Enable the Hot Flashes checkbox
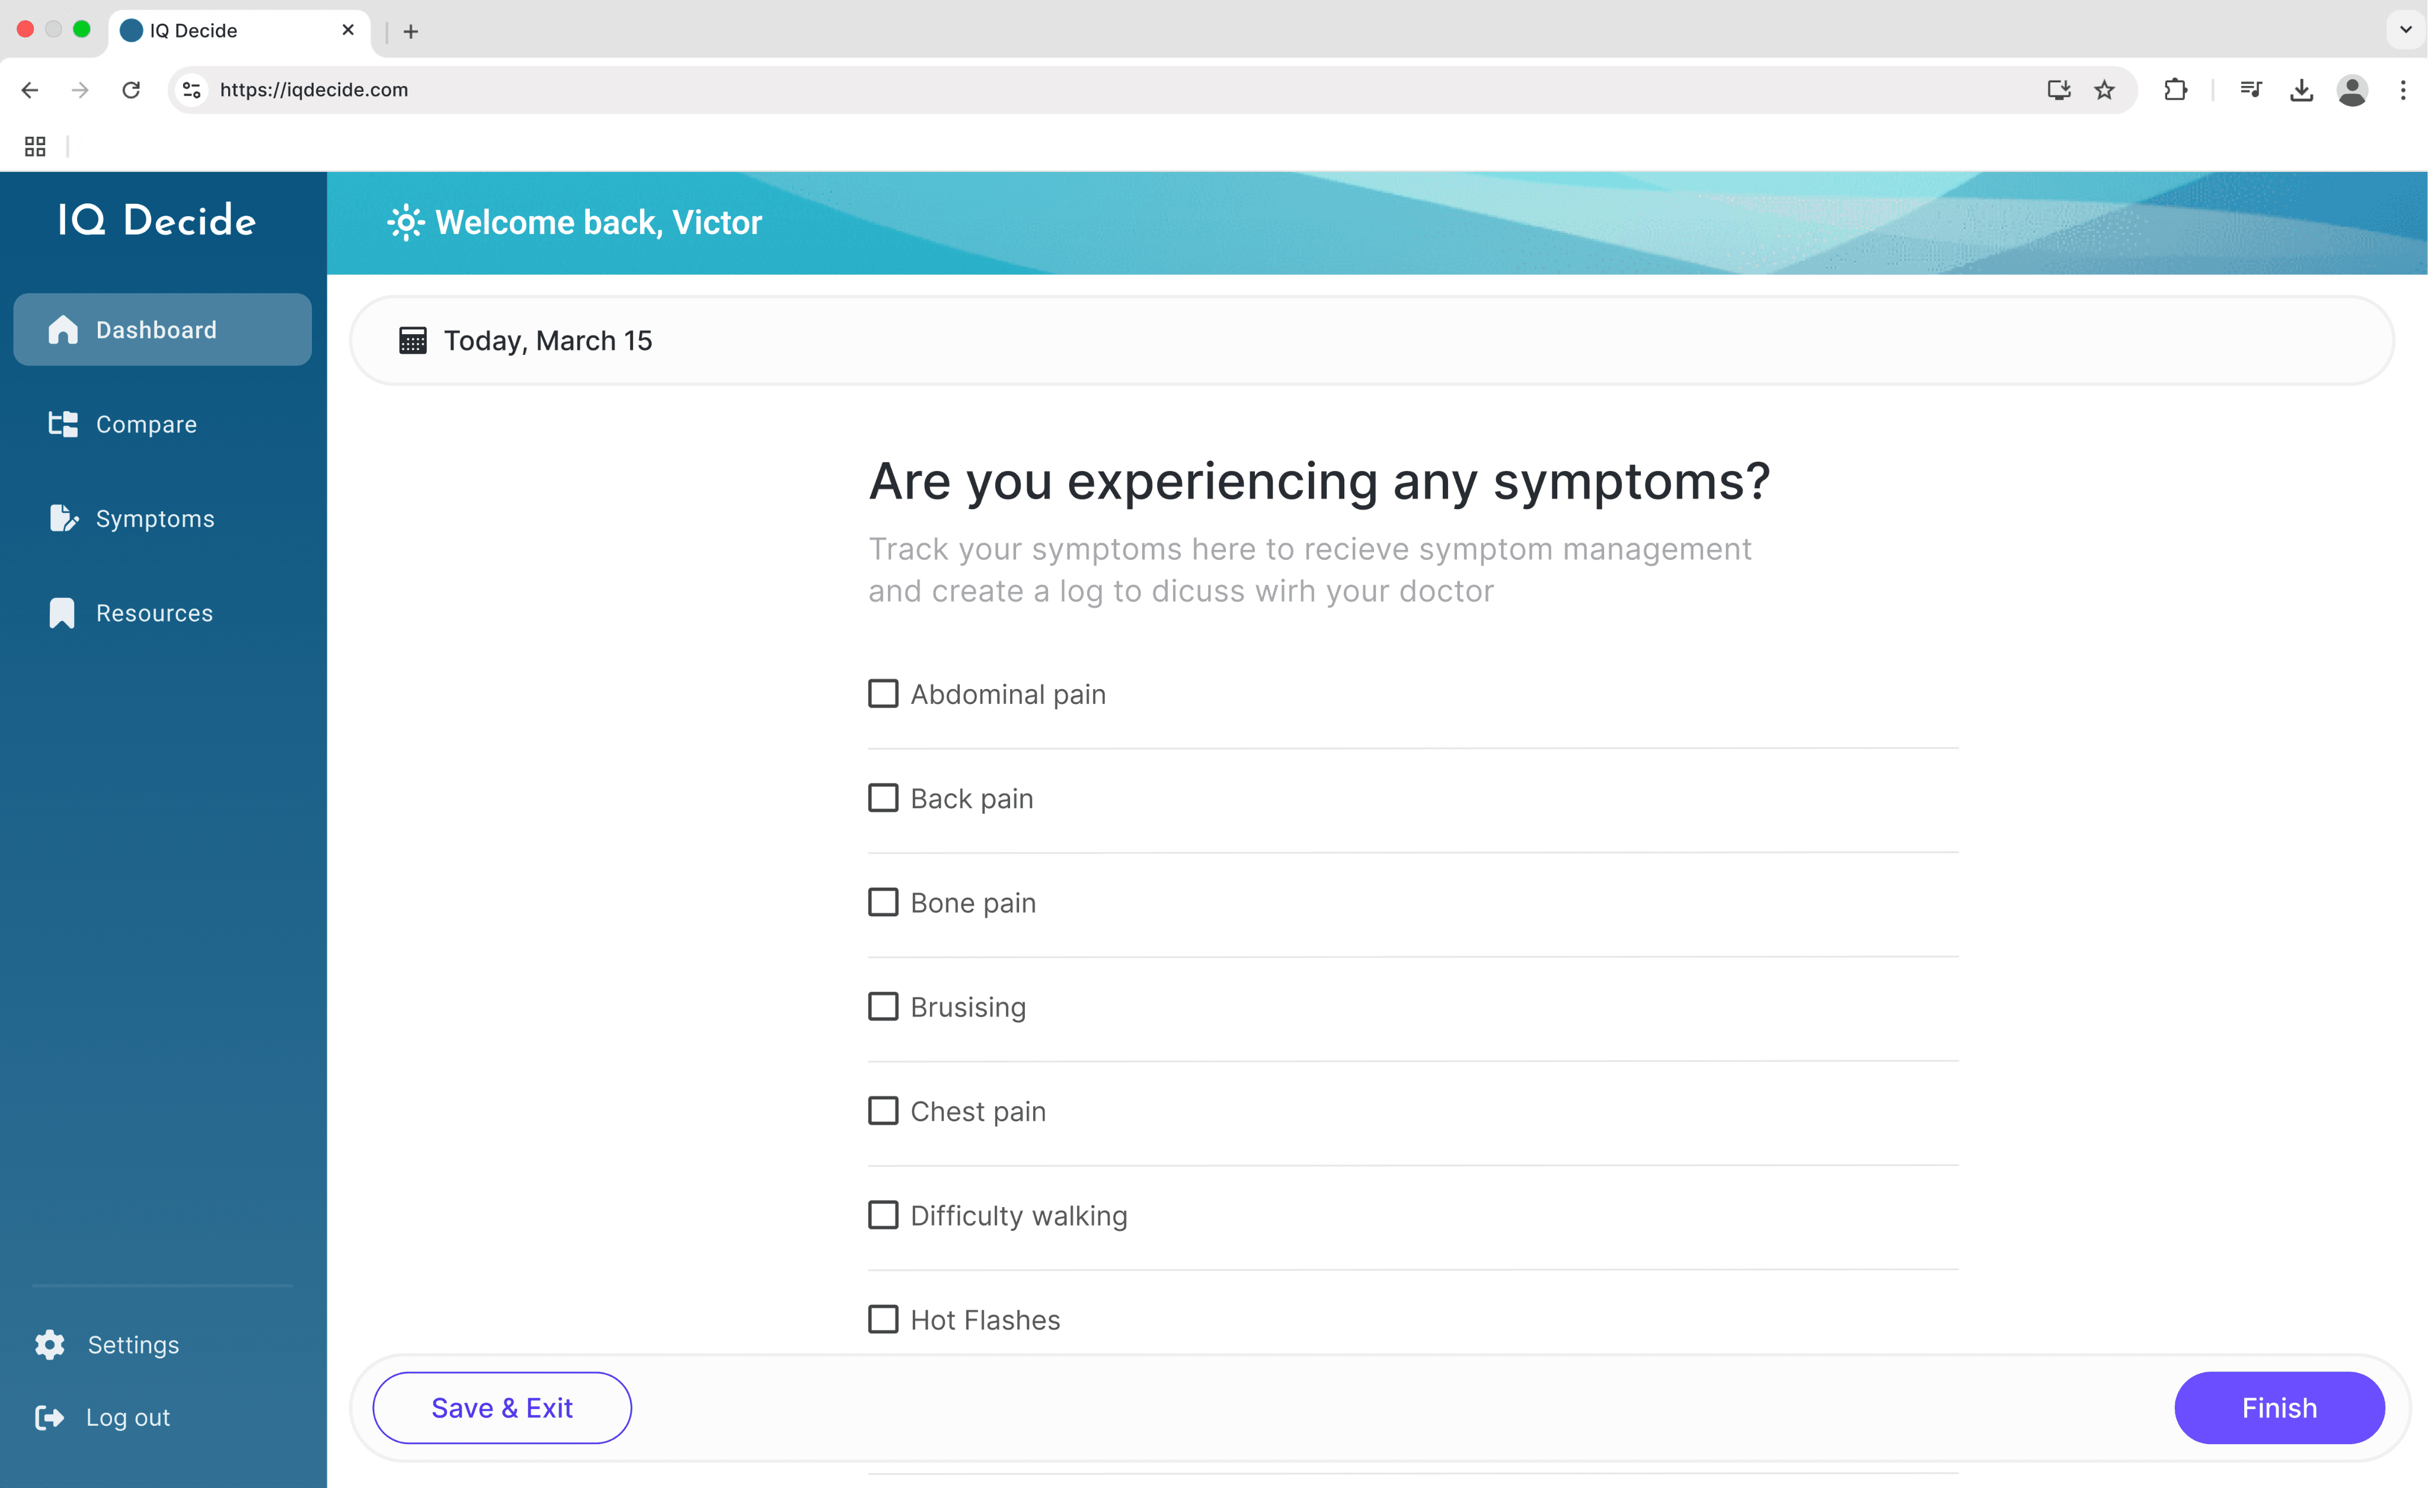Image resolution: width=2428 pixels, height=1488 pixels. (x=883, y=1320)
